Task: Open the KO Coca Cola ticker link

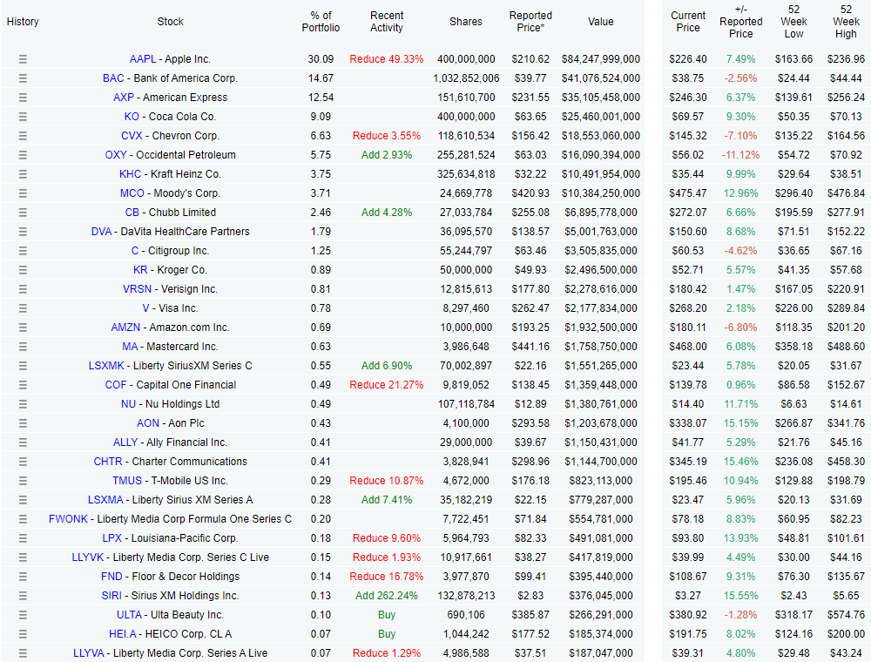Action: [132, 117]
